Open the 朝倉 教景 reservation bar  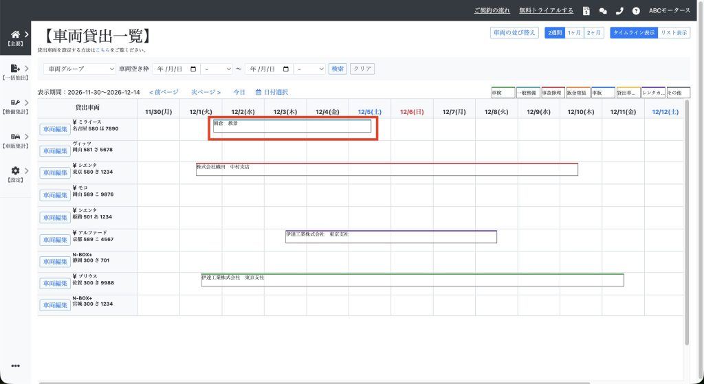point(292,126)
